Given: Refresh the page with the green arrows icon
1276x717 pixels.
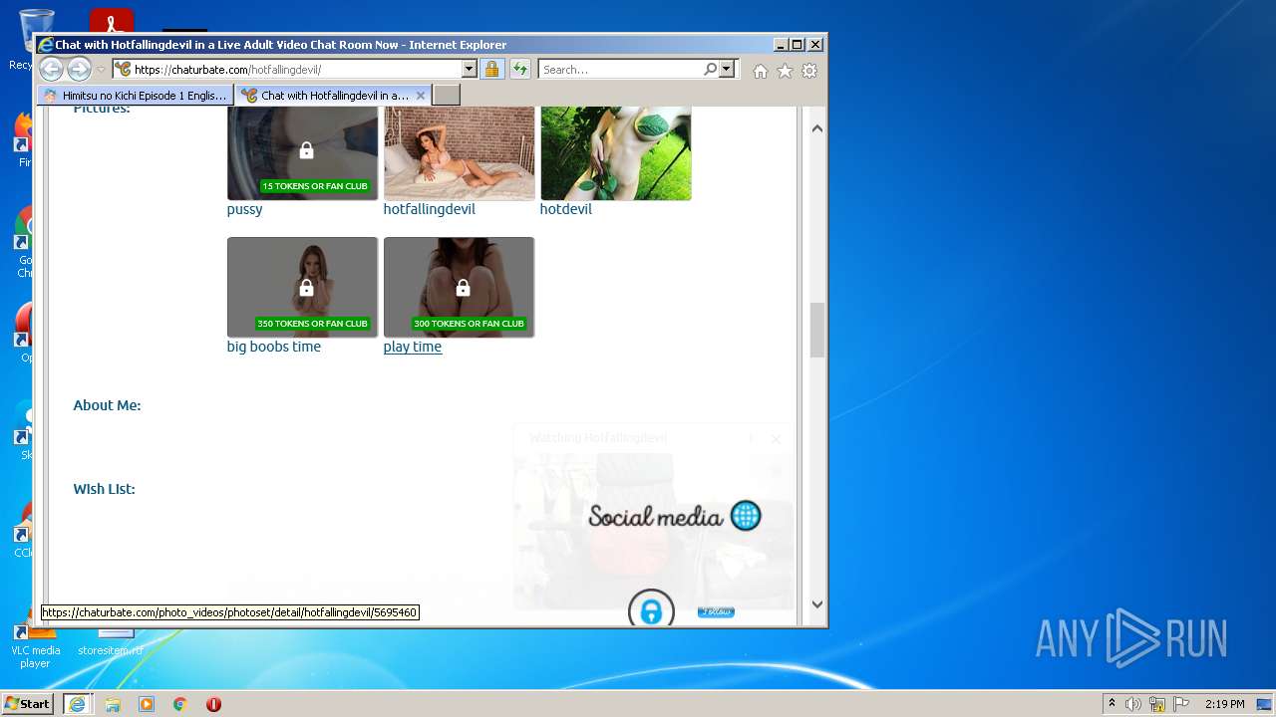Looking at the screenshot, I should point(519,70).
